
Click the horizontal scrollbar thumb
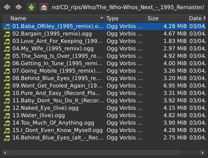(x=94, y=153)
